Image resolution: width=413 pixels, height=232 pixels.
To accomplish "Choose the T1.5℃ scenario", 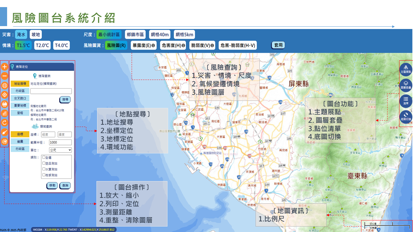I will pyautogui.click(x=24, y=45).
